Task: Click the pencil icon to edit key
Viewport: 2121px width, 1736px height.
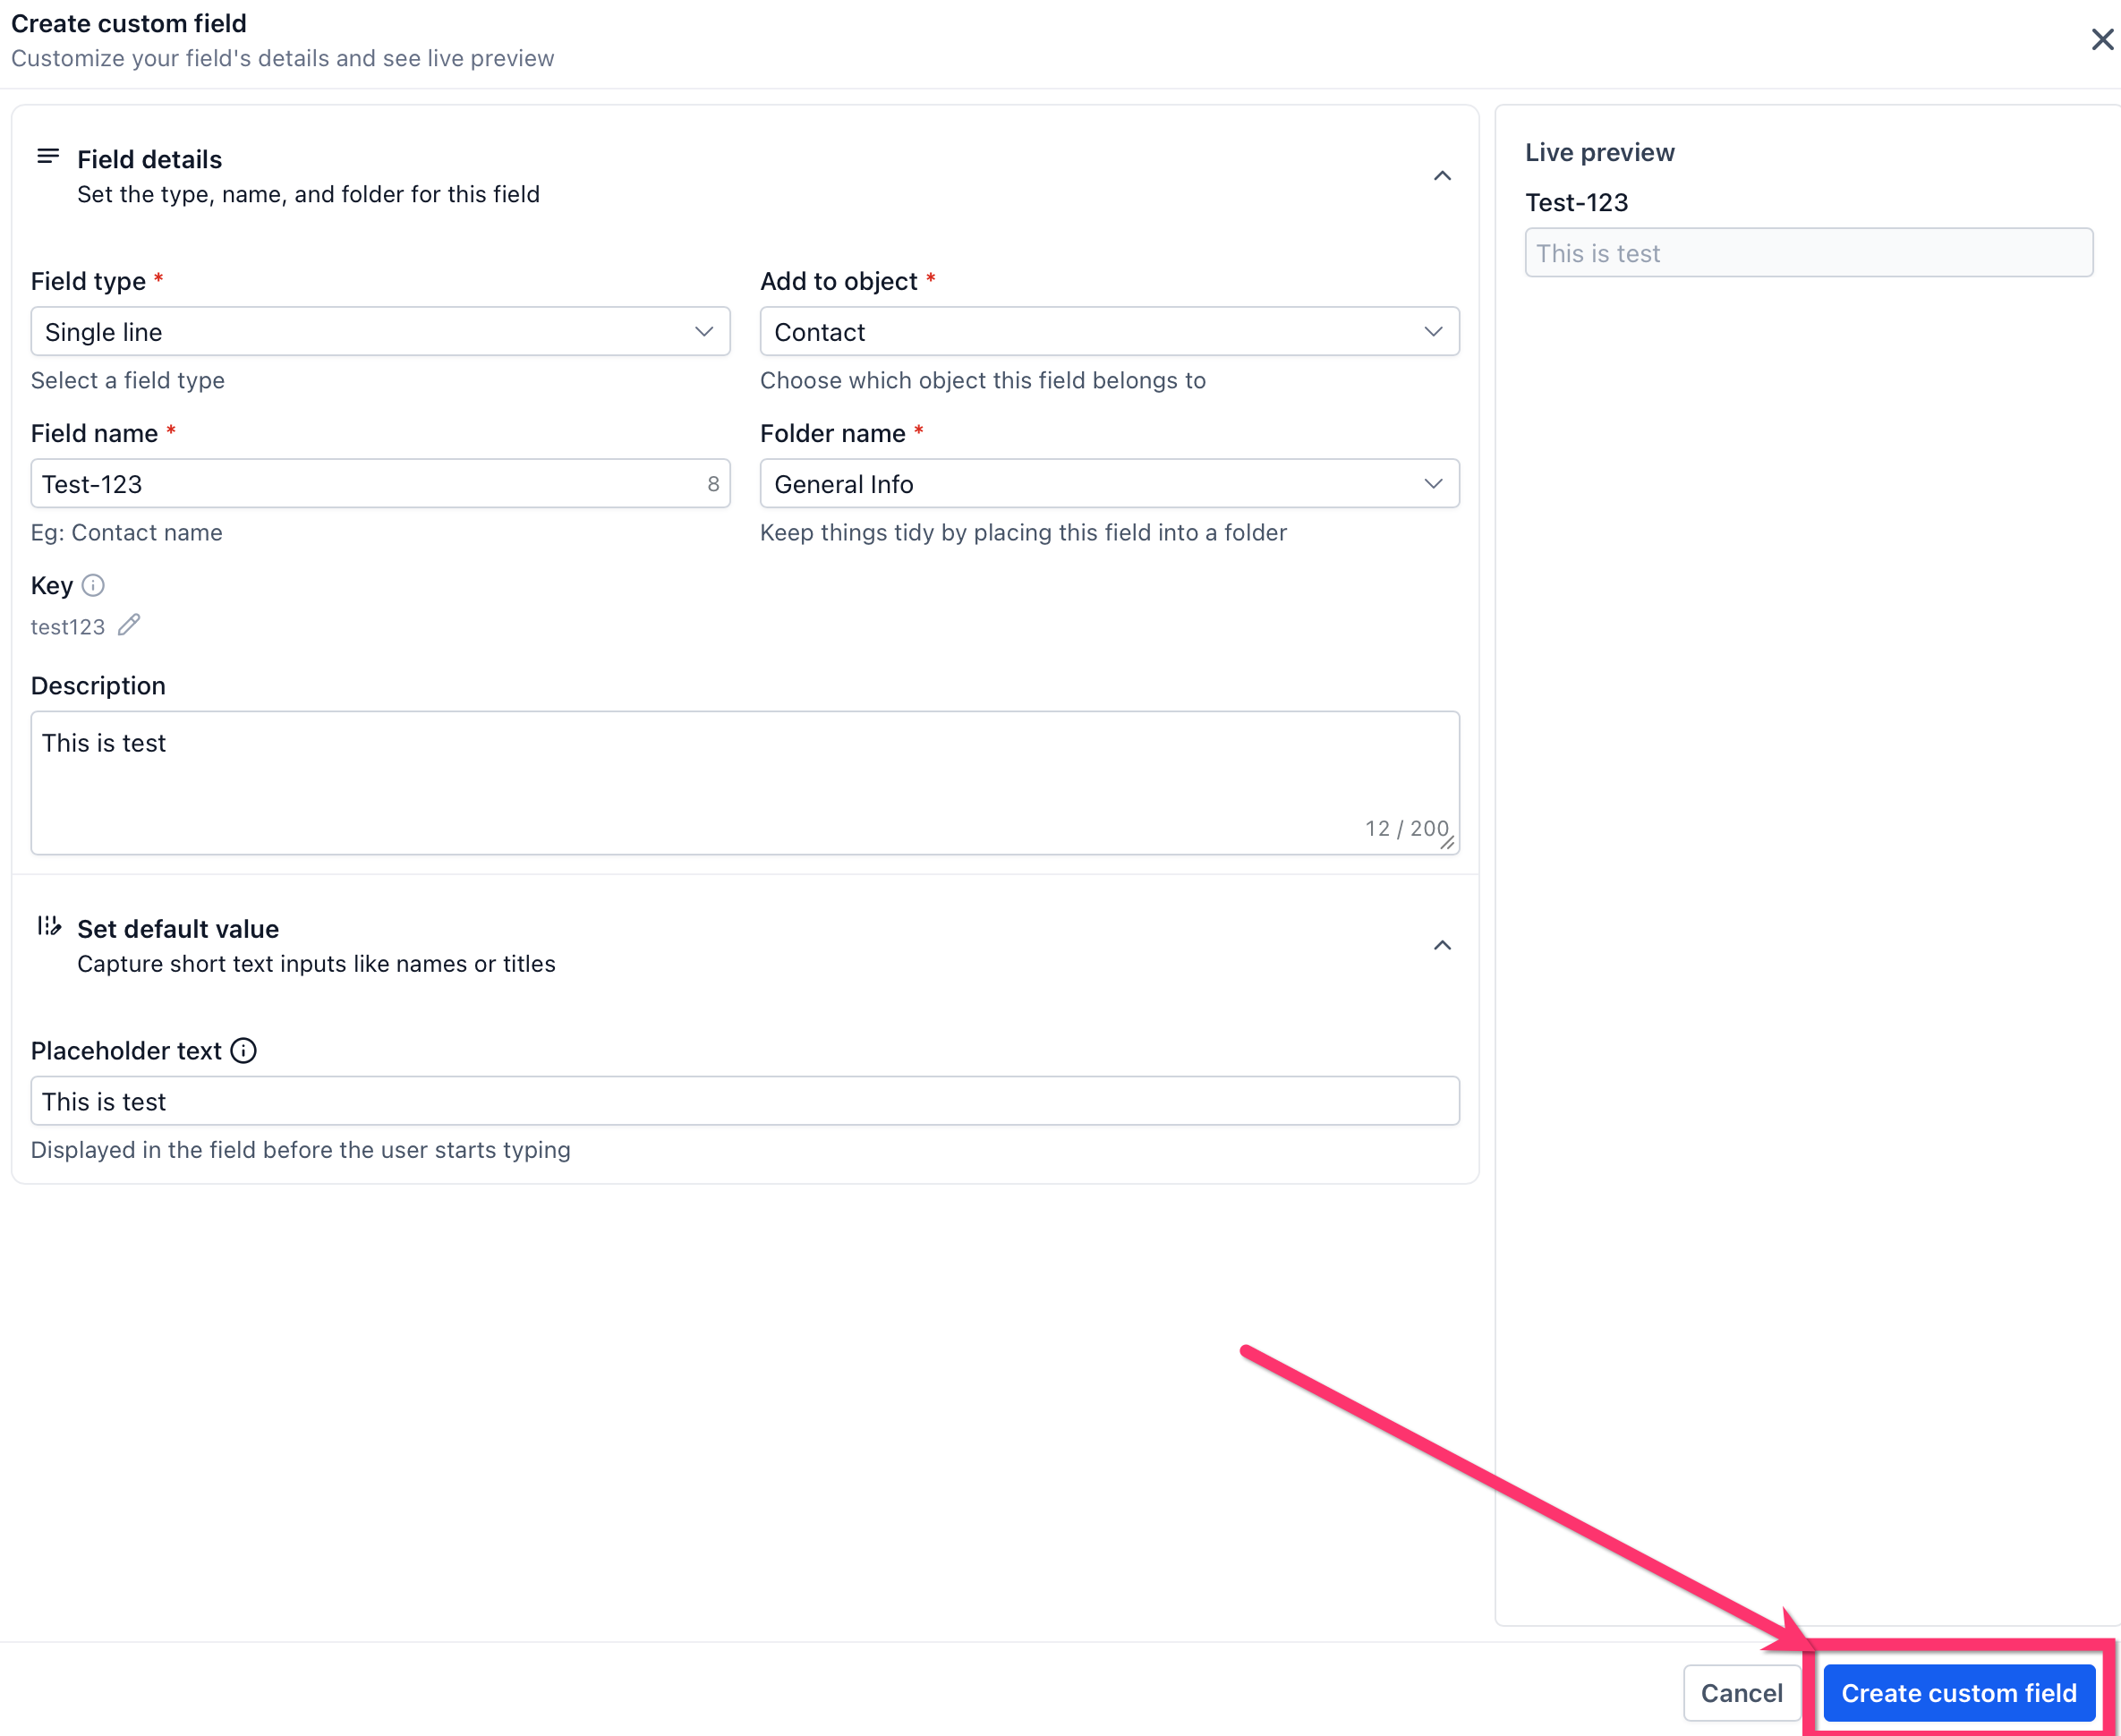Action: (129, 625)
